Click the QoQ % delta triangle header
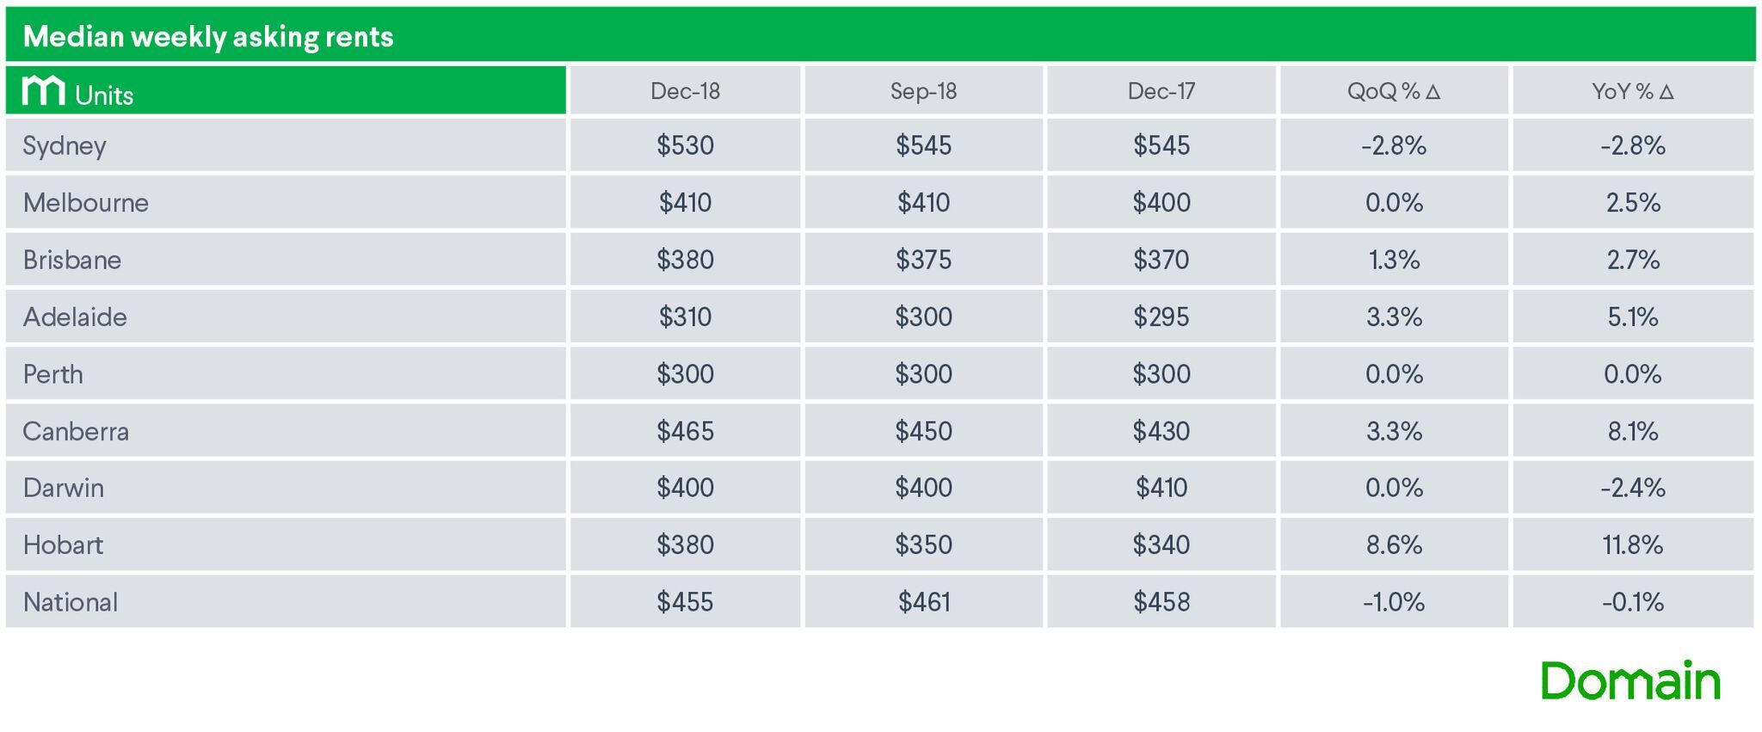 pyautogui.click(x=1394, y=91)
